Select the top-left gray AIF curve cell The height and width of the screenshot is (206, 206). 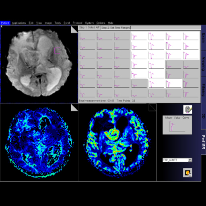click(x=87, y=36)
